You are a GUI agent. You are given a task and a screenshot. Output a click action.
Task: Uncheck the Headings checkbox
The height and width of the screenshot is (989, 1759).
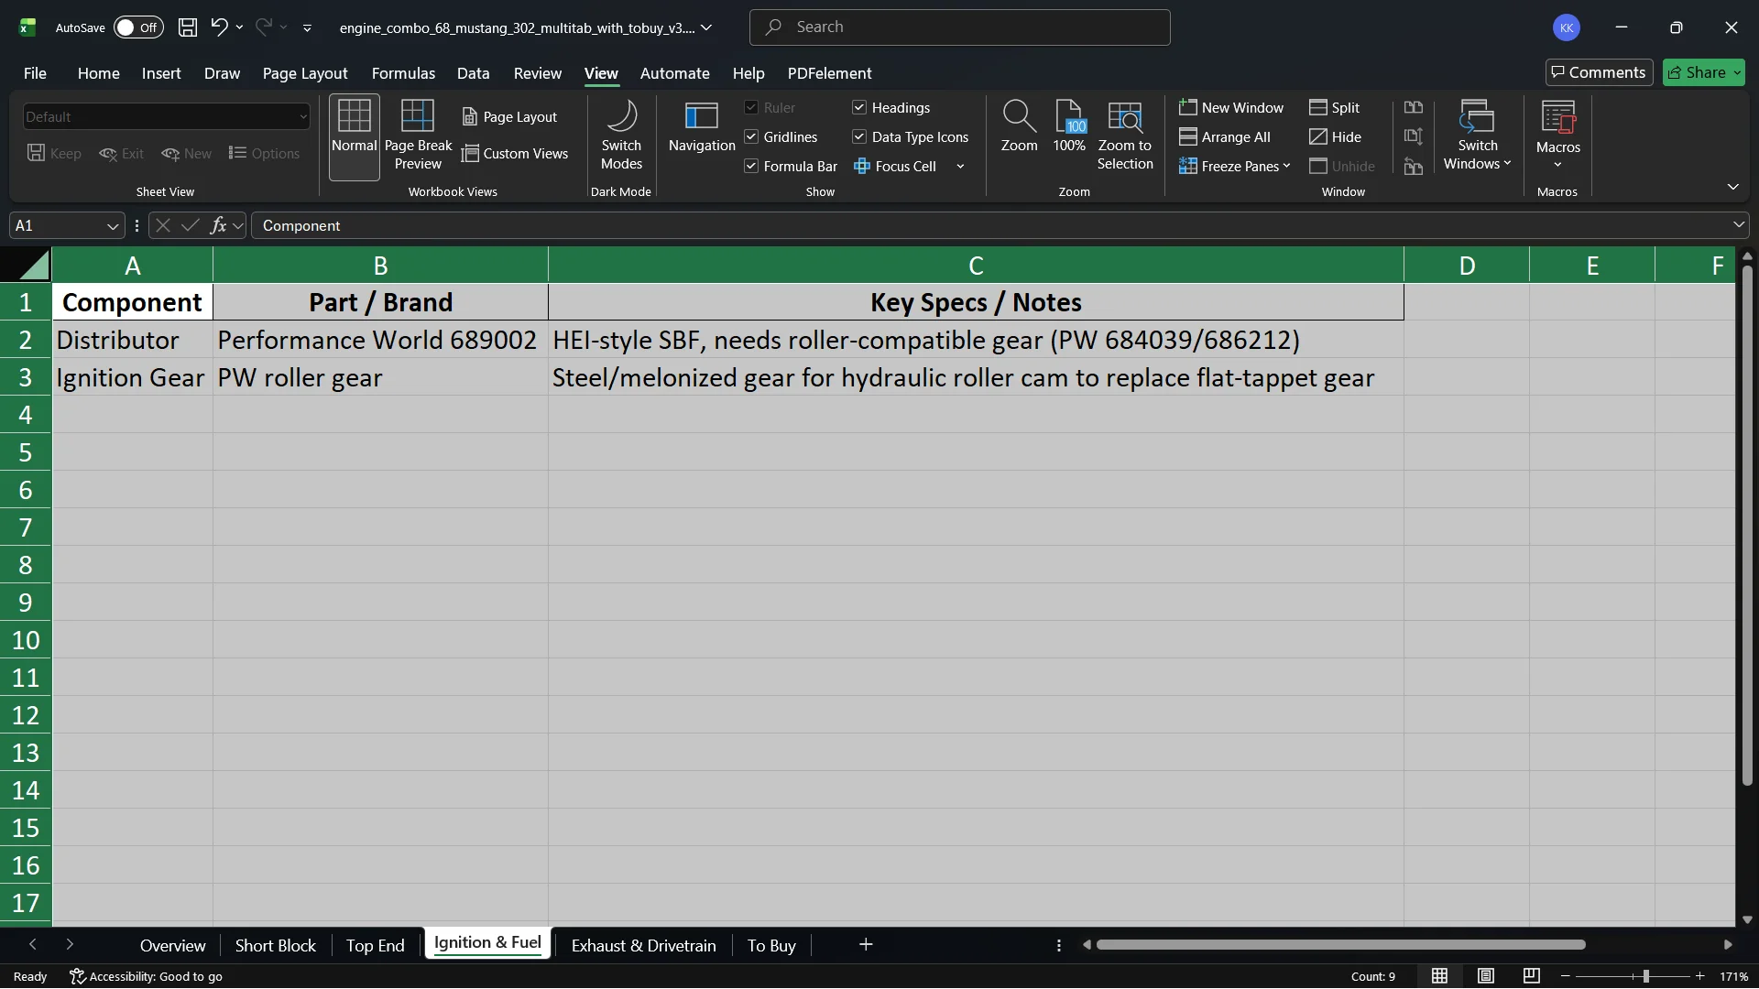(x=859, y=108)
